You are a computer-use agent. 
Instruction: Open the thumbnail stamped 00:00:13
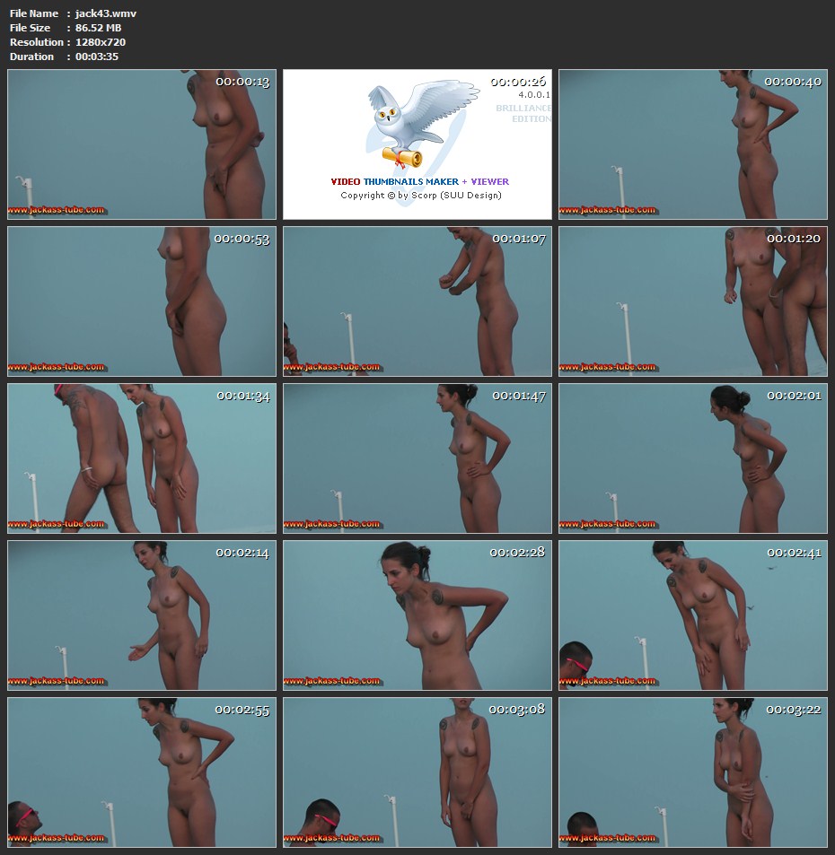pos(142,144)
